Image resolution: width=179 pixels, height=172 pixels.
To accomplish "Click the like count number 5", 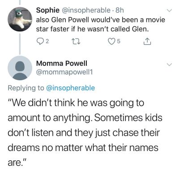I will pos(119,42).
